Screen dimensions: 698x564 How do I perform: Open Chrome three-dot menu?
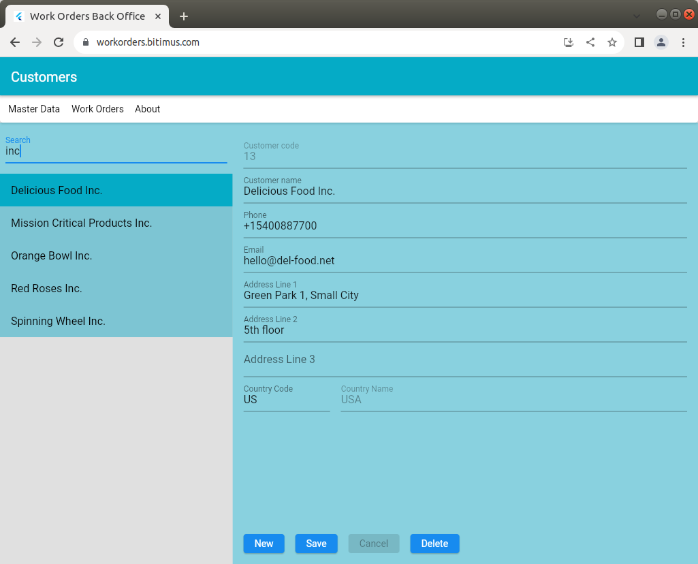683,42
